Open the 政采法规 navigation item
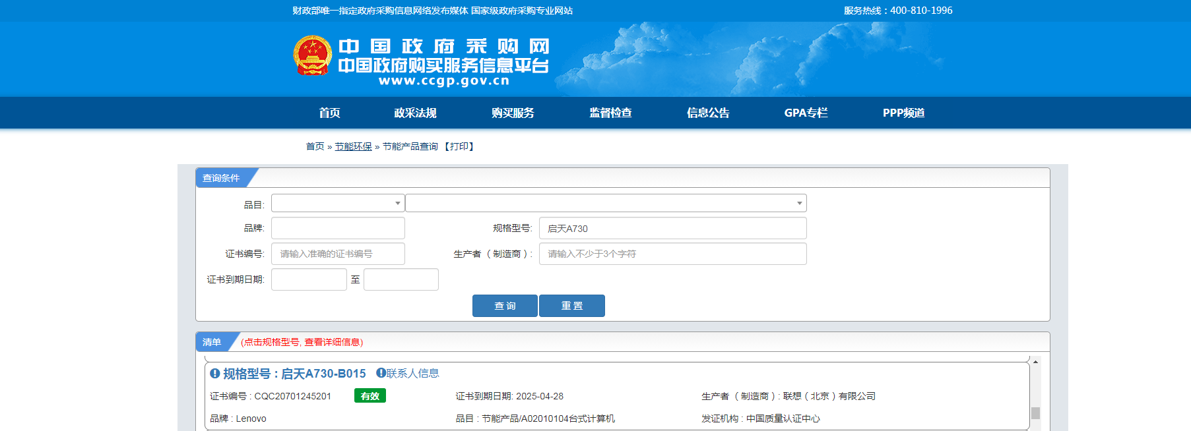1191x431 pixels. 415,113
